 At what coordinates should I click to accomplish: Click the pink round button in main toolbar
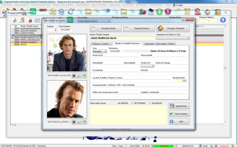(168, 12)
